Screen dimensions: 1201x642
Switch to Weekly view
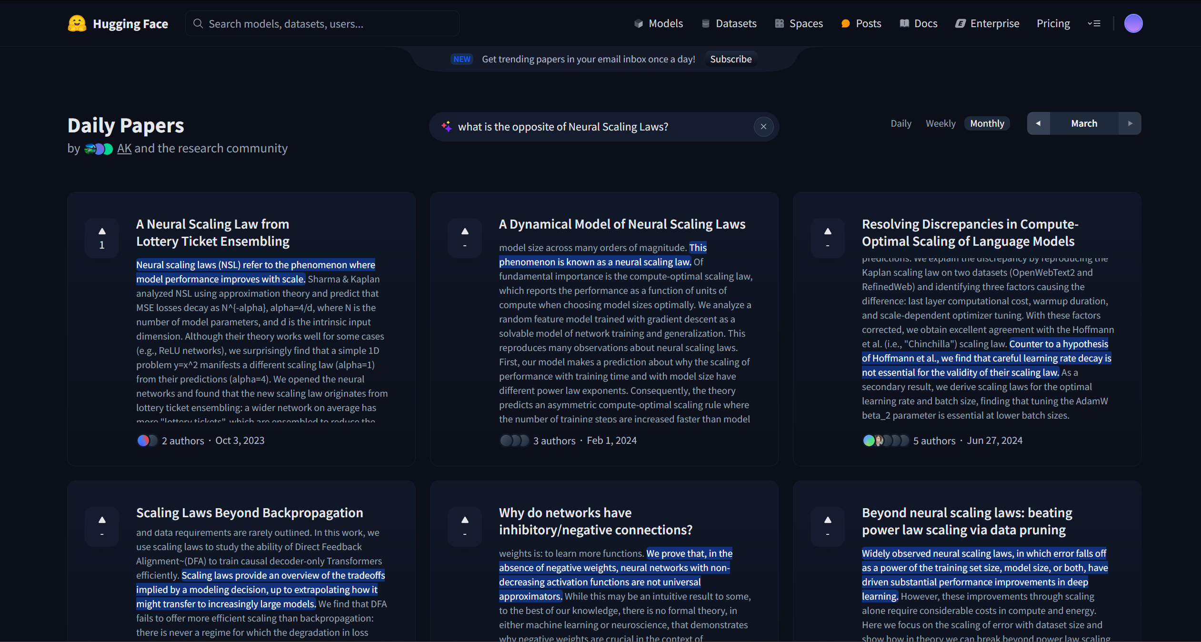click(941, 123)
